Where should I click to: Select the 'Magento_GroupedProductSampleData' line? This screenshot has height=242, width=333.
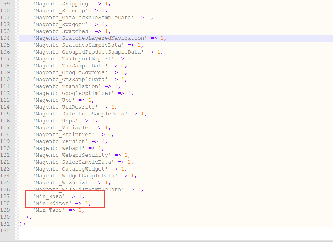pyautogui.click(x=98, y=52)
